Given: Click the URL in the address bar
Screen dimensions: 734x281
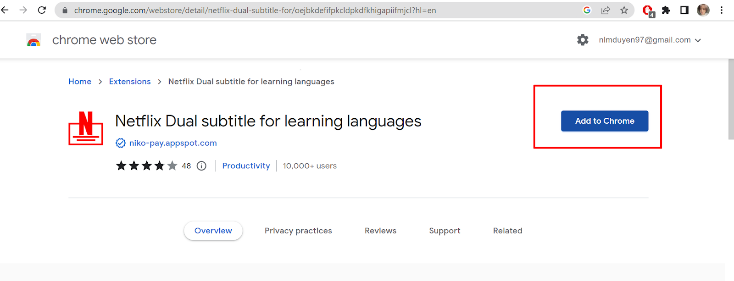Looking at the screenshot, I should (255, 10).
